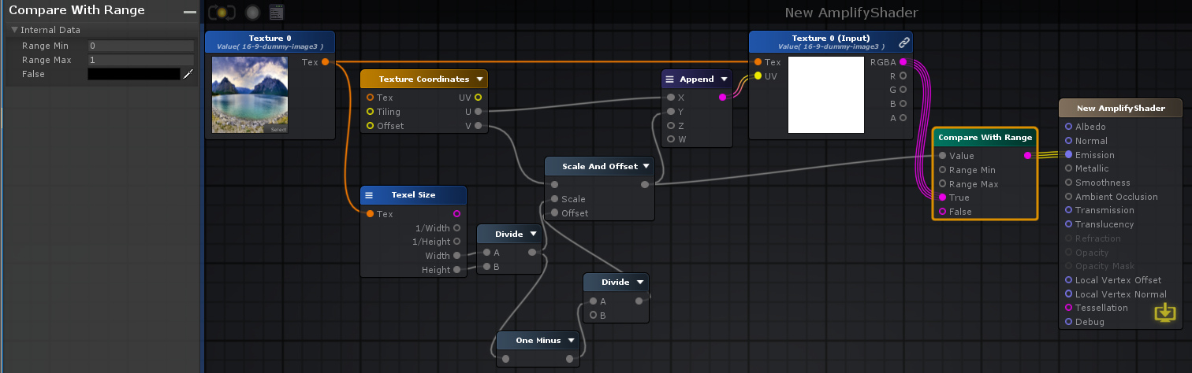Screen dimensions: 1192x373
Task: Click the Tessellation input port
Action: click(1068, 308)
